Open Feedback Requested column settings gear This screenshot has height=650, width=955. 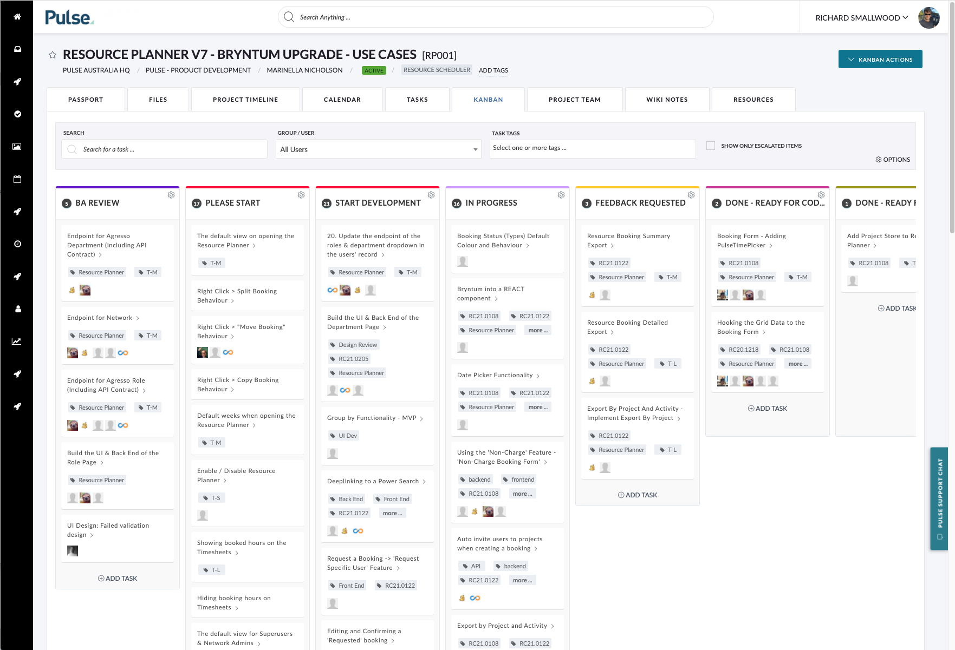pos(691,195)
